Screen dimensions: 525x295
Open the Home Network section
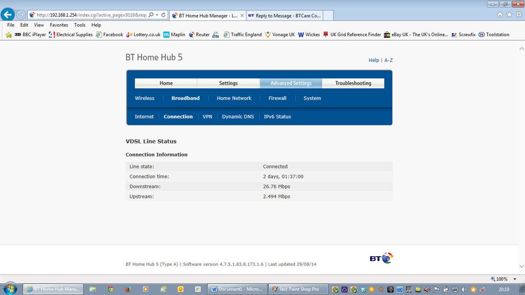[x=234, y=98]
